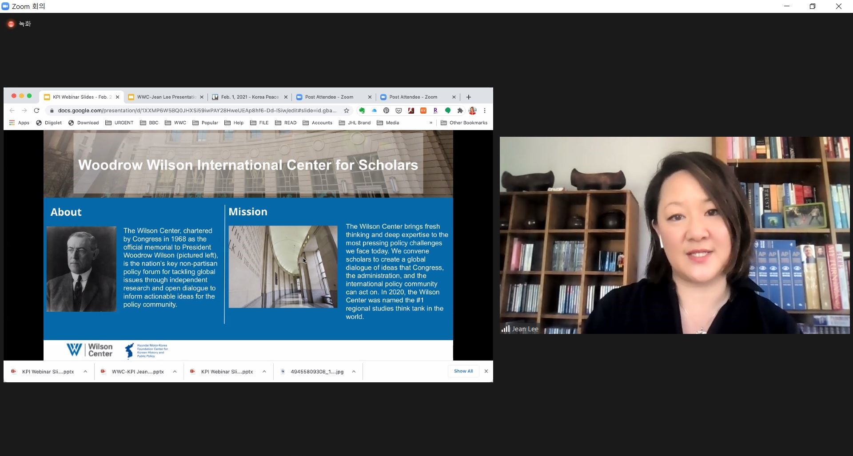Screen dimensions: 853x456
Task: Open the Popular bookmarks folder
Action: 205,123
